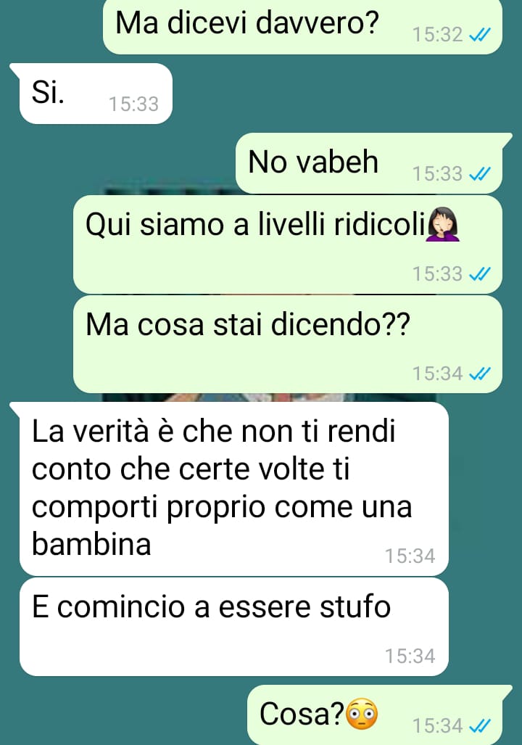Select the "No vabeh" message
522x745 pixels.
[368, 163]
